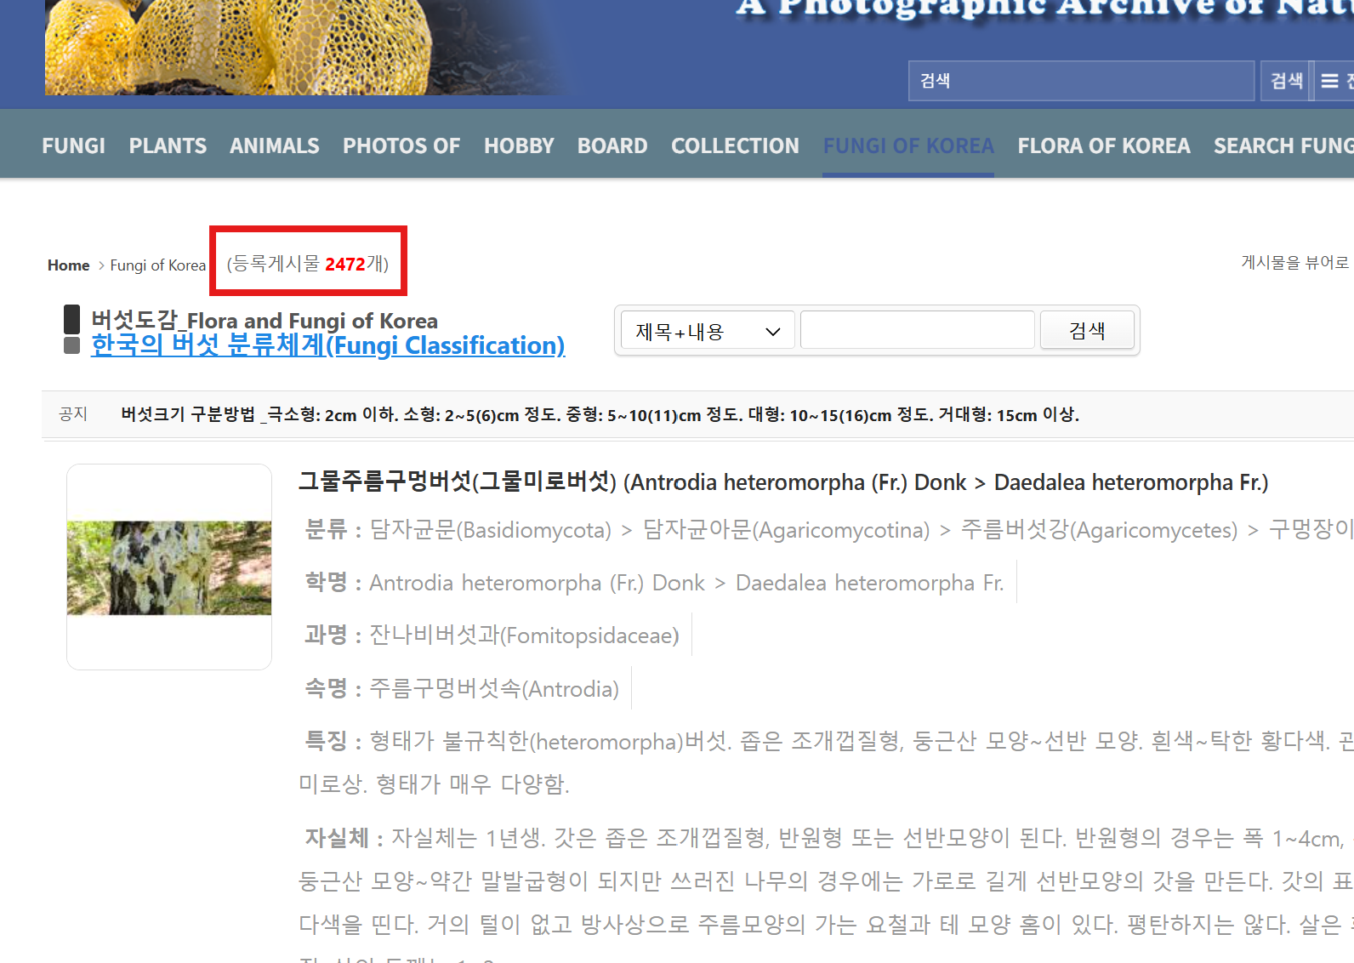This screenshot has width=1354, height=963.
Task: Open the hamburger menu icon beside search
Action: (1329, 81)
